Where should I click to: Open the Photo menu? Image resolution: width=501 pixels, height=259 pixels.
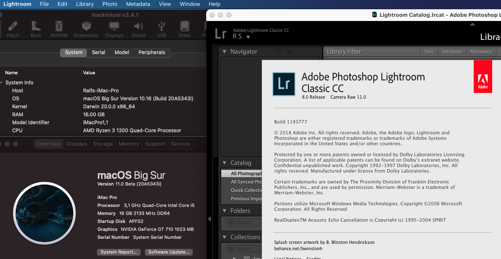(110, 4)
